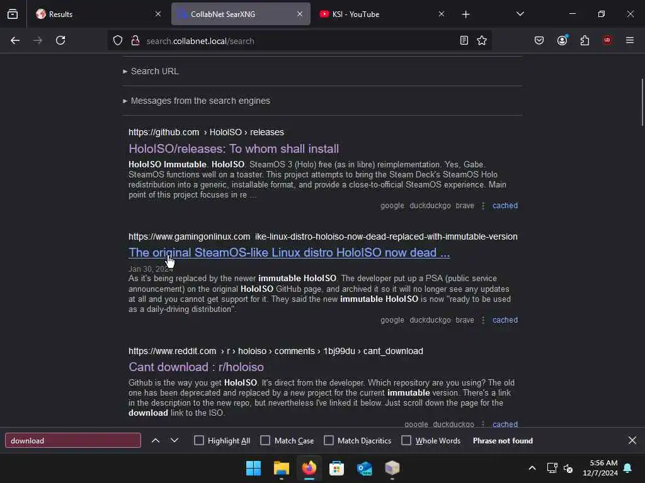Open the Windows Start menu
645x483 pixels.
pyautogui.click(x=253, y=468)
